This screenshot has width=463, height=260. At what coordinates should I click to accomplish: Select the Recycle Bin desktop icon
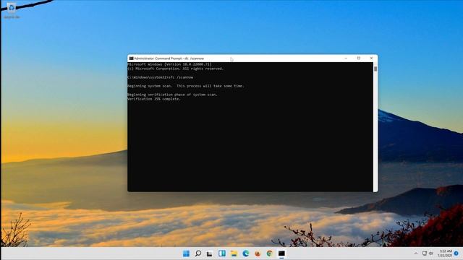(x=12, y=11)
